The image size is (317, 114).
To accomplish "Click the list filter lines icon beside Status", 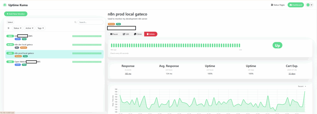I will tap(8, 28).
